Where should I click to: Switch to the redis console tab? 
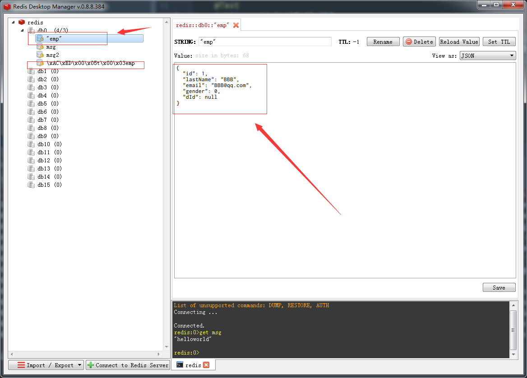click(193, 365)
